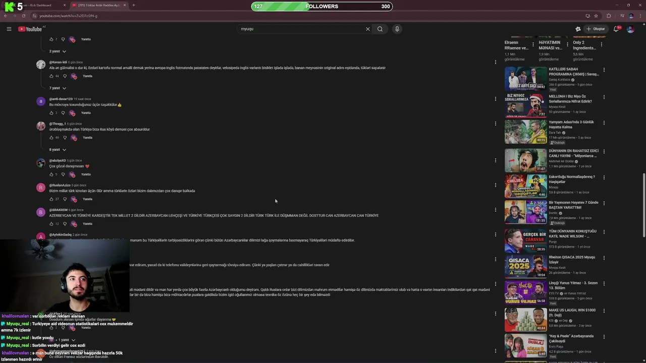Viewport: 646px width, 363px height.
Task: Dislike the @Thragg_1 comment
Action: (x=65, y=138)
